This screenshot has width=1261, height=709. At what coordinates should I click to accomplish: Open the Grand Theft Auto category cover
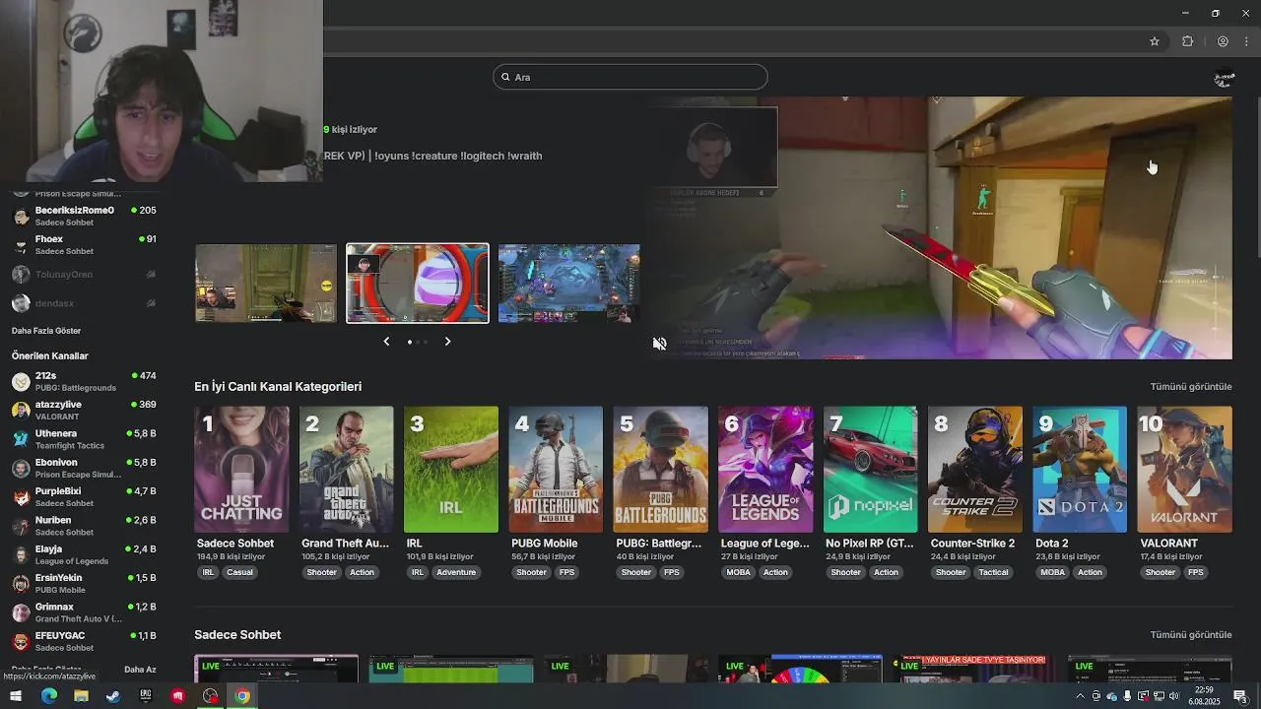tap(347, 470)
